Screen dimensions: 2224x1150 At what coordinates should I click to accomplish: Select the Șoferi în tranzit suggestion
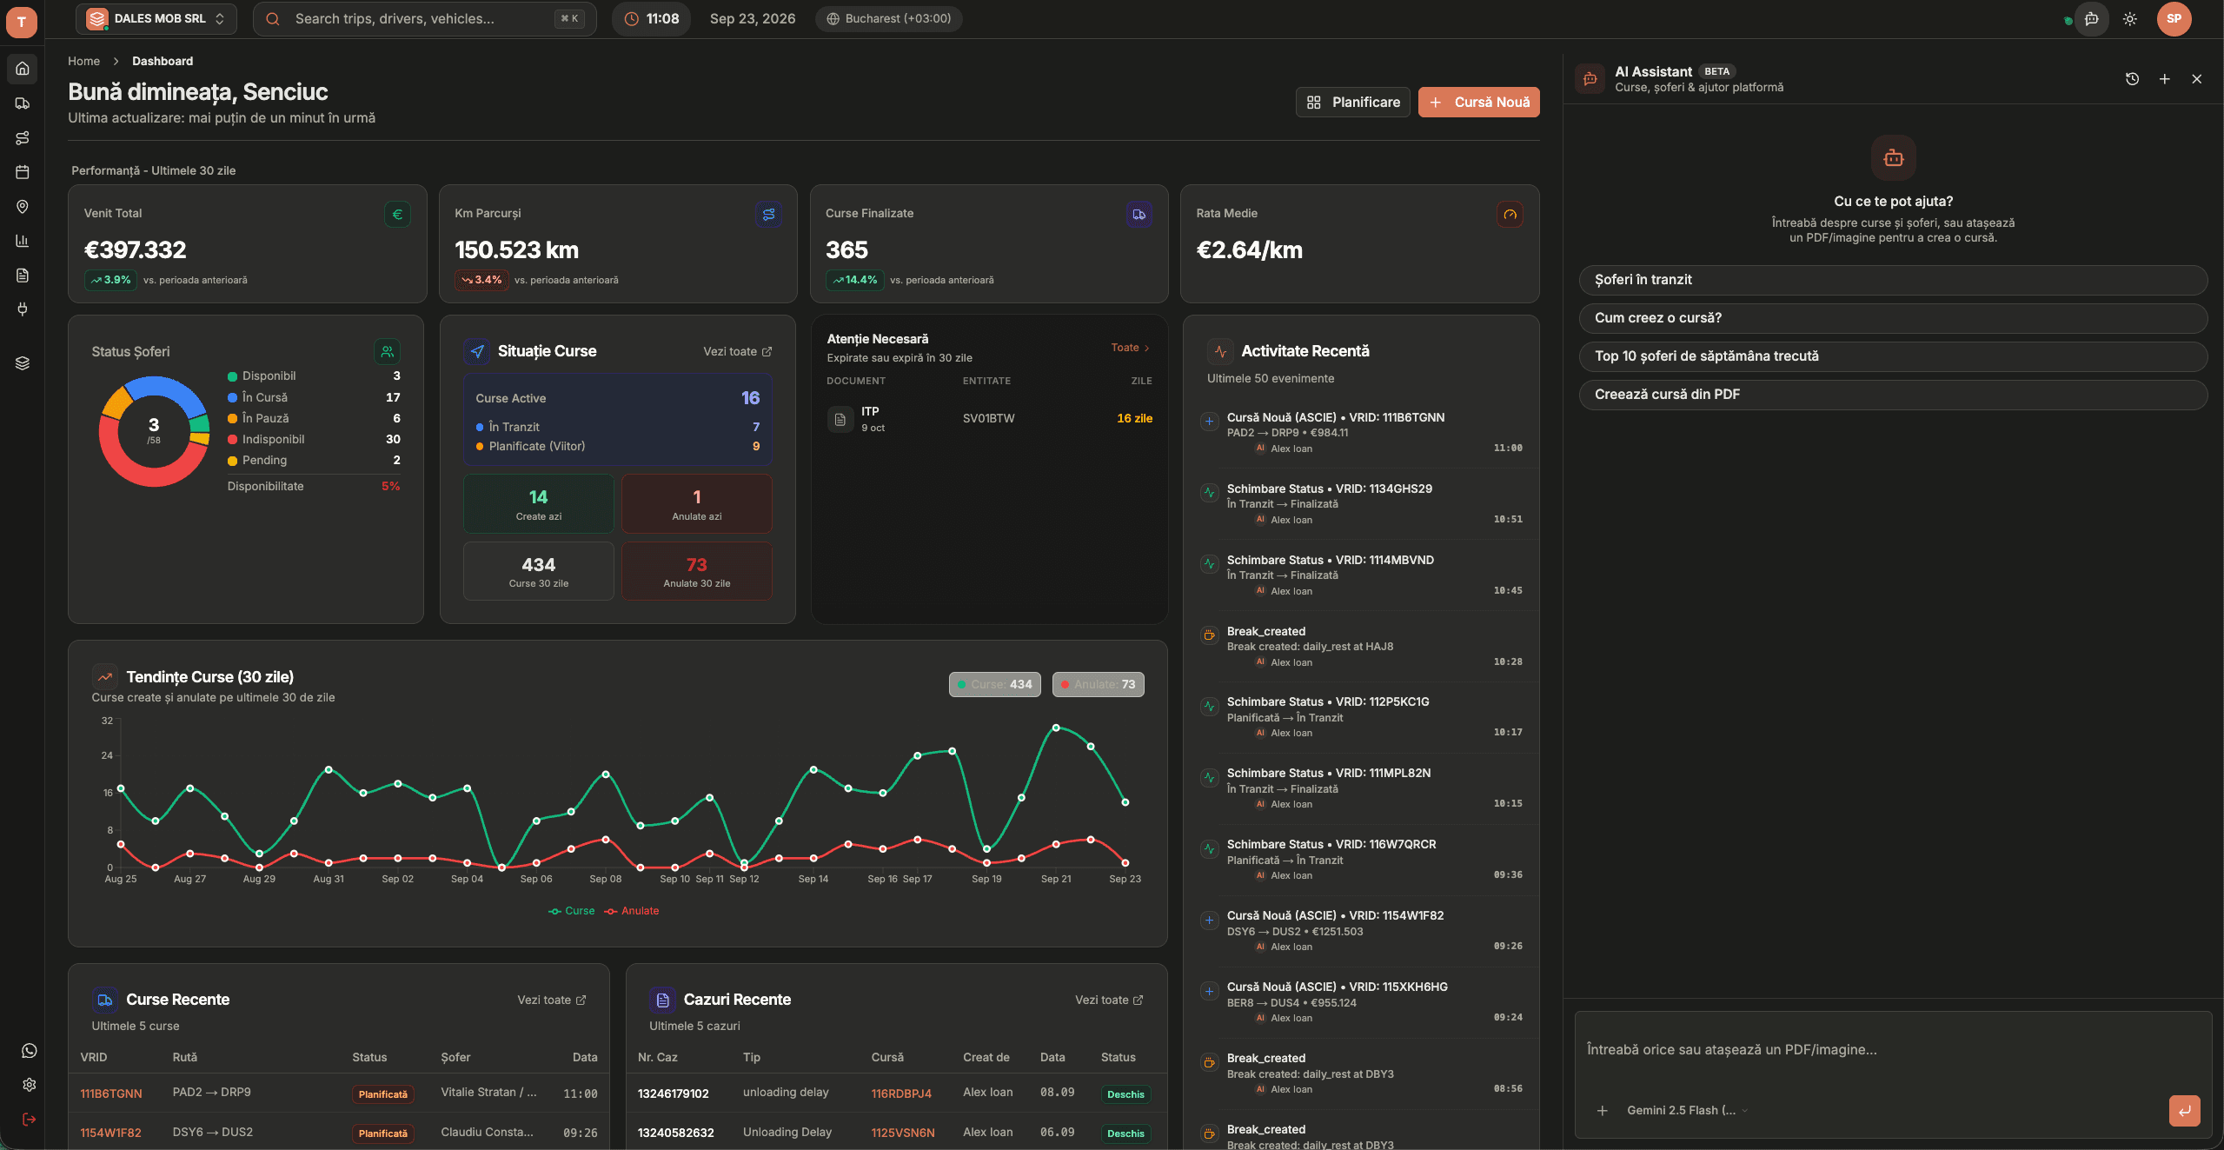click(1893, 280)
